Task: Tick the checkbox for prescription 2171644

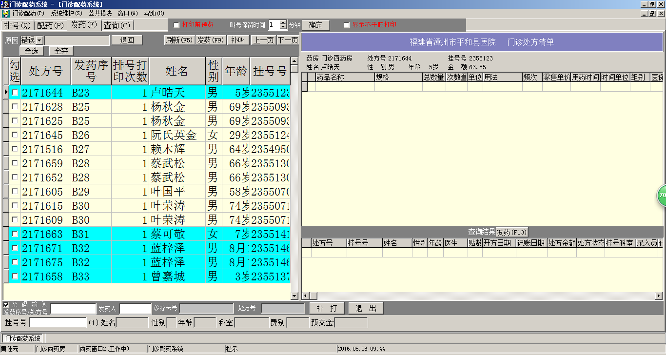Action: (15, 92)
